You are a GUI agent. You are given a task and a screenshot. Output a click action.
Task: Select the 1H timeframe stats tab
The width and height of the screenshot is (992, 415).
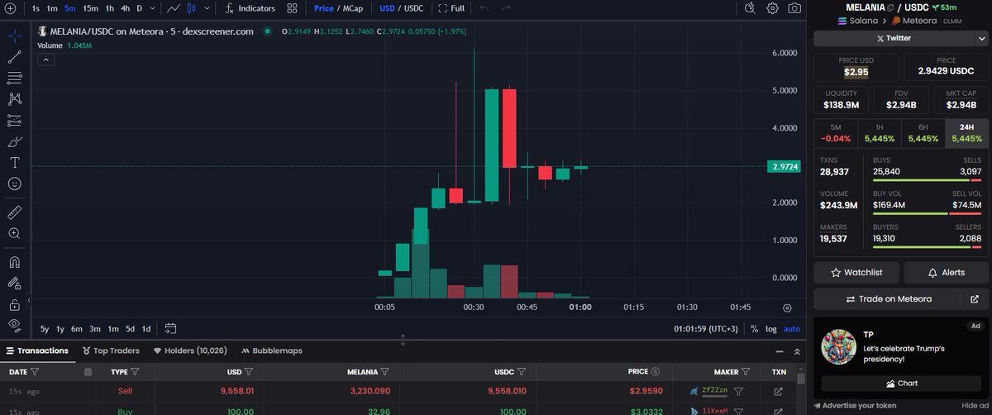(x=879, y=133)
